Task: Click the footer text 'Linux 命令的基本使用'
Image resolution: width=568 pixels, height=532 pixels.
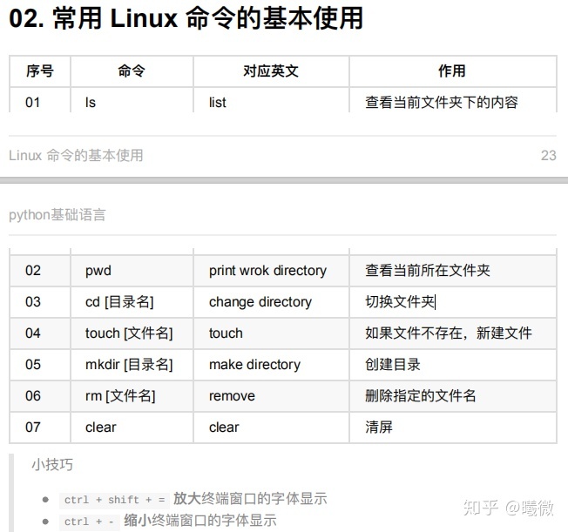Action: [x=76, y=155]
